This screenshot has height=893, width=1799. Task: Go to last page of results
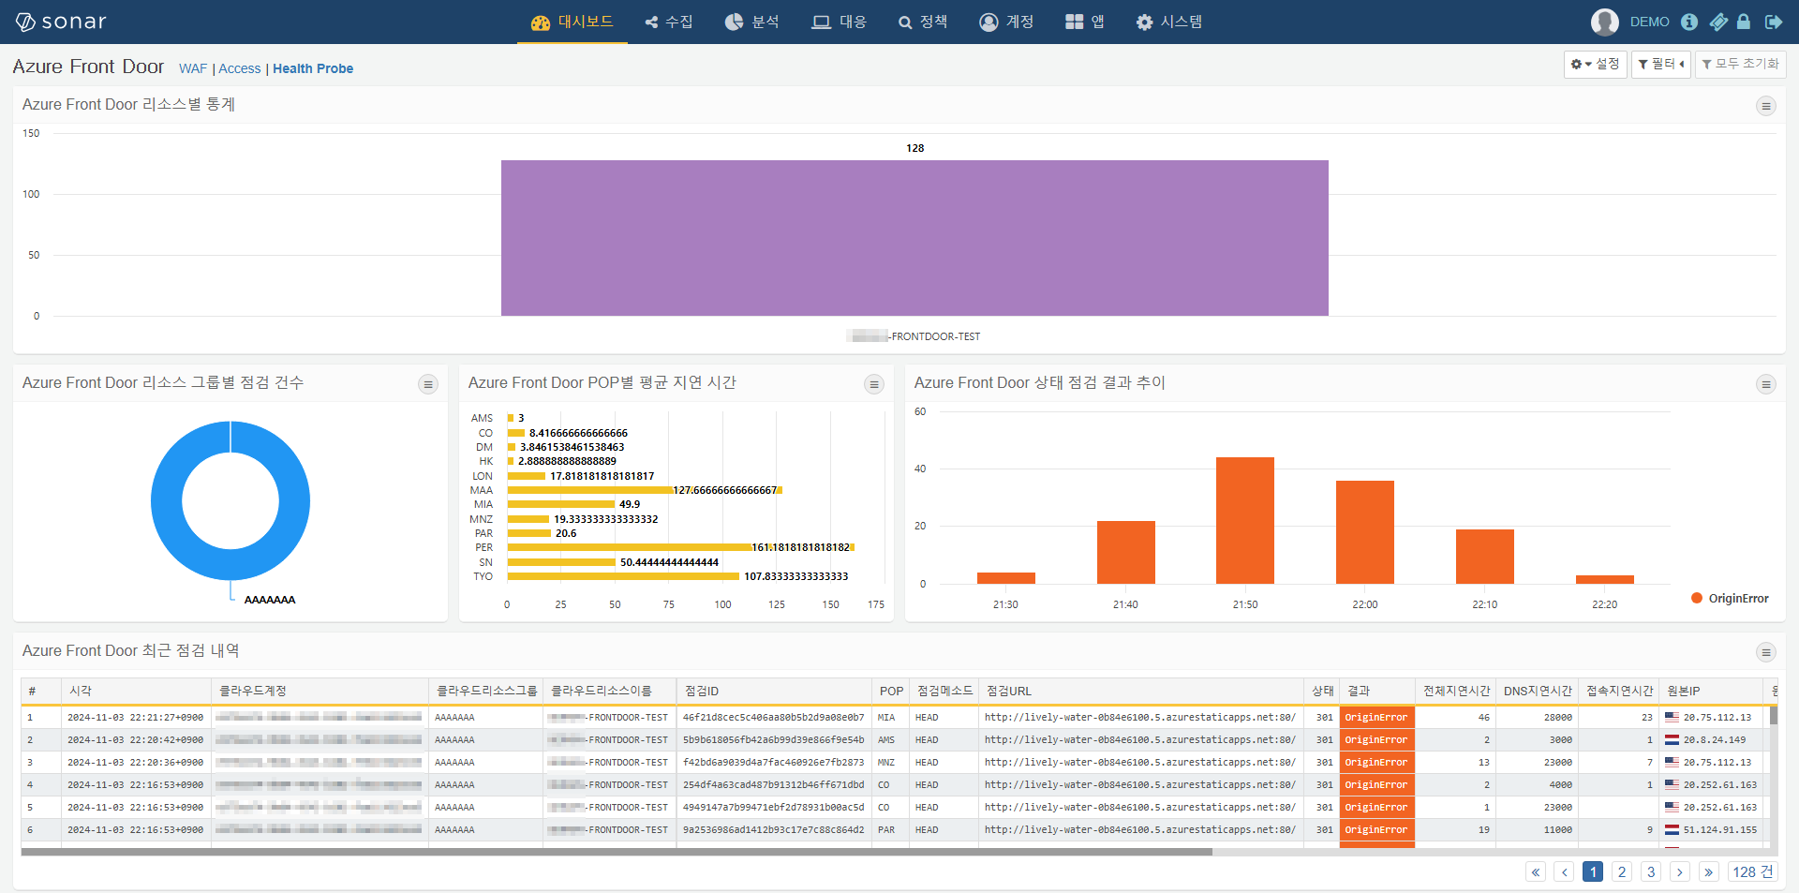[x=1709, y=871]
